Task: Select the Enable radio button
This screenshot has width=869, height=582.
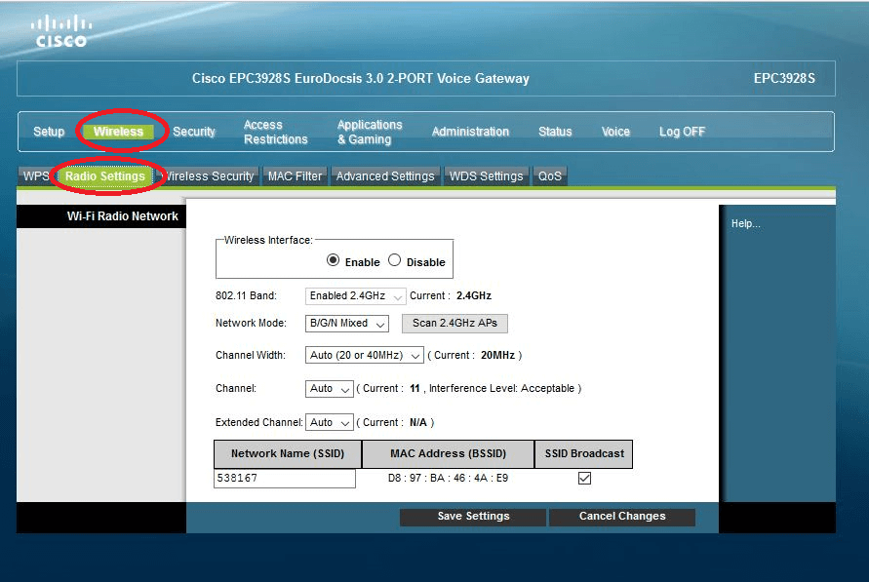Action: (x=334, y=261)
